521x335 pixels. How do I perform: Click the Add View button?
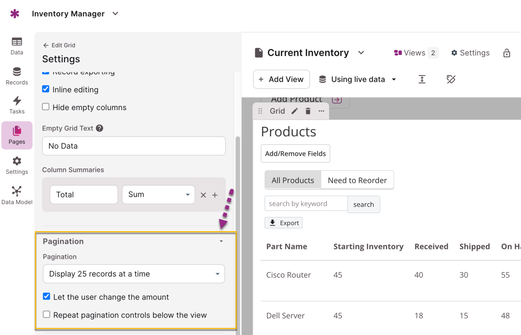pos(281,79)
